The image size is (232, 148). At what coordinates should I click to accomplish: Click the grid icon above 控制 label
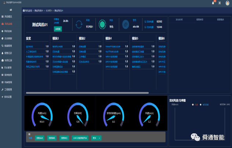click(x=29, y=134)
